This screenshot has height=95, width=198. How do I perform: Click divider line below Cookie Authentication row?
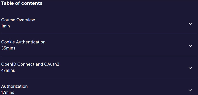point(99,56)
